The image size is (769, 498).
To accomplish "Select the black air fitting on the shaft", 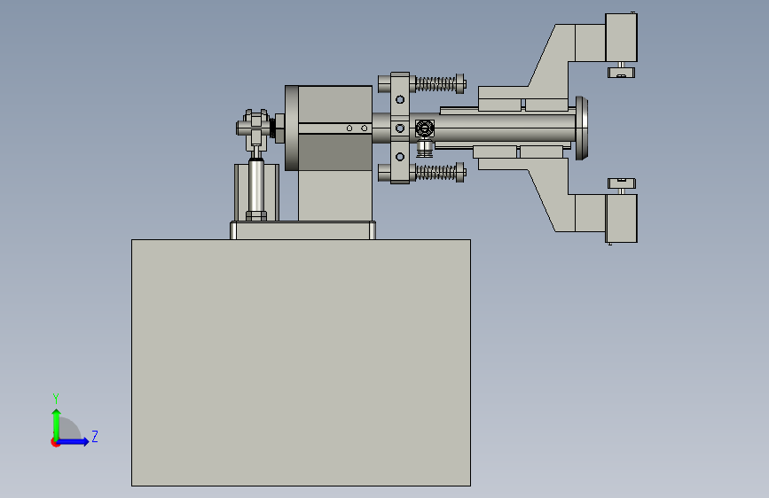I will click(x=424, y=128).
